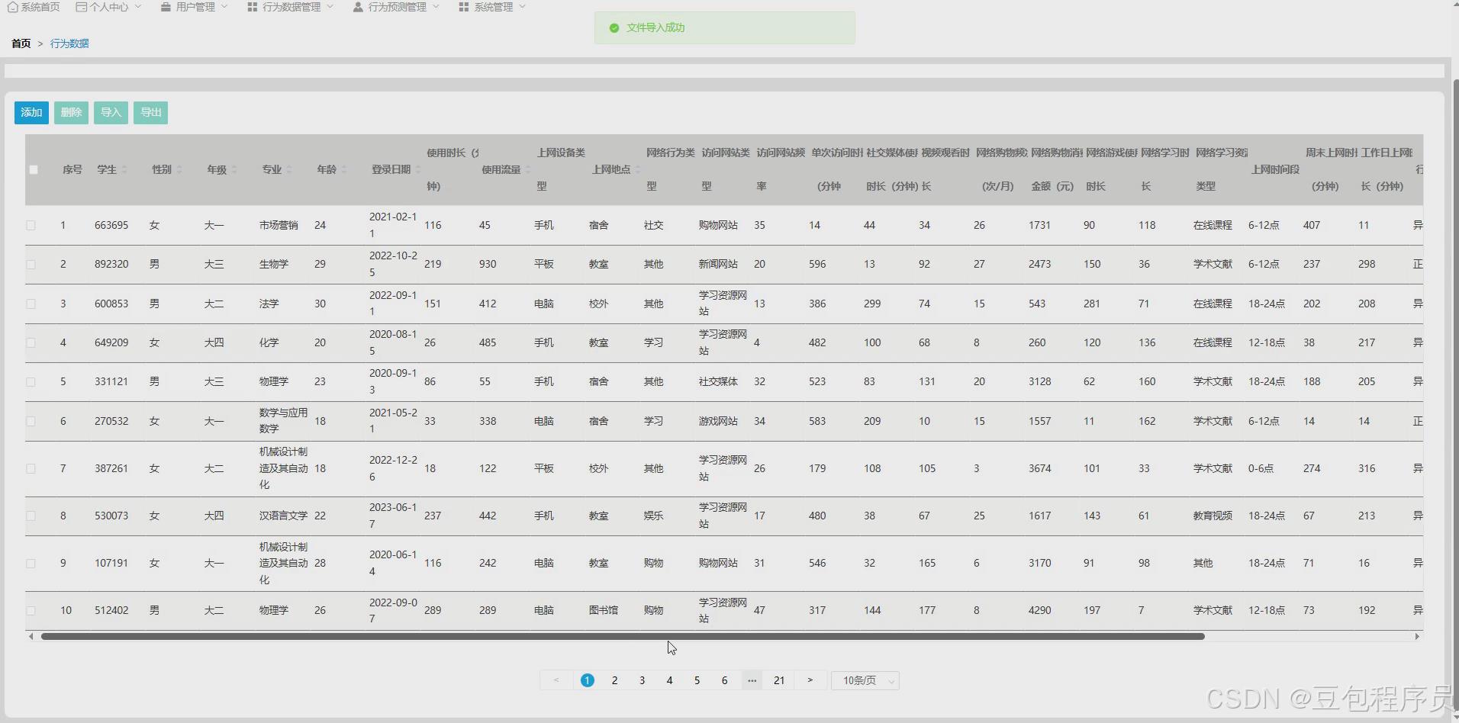Go to page 2 in pagination
1459x723 pixels.
click(614, 680)
